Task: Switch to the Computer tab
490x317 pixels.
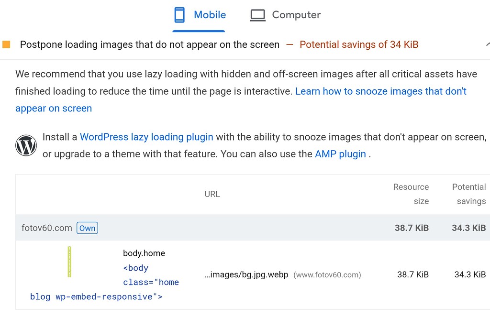Action: [296, 14]
